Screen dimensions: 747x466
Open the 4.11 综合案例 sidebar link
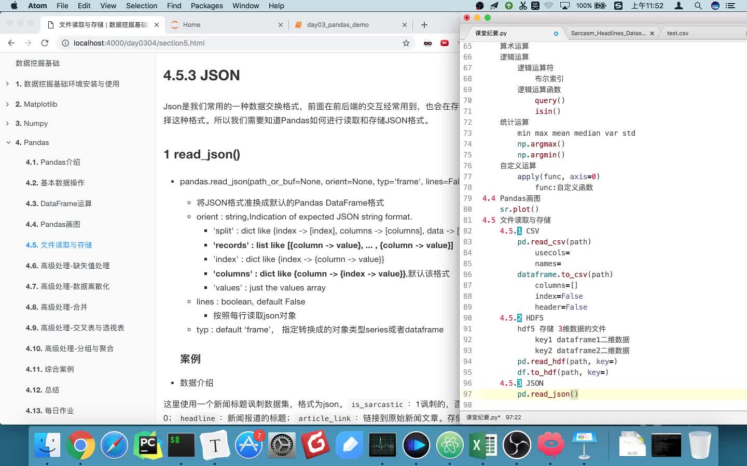50,369
